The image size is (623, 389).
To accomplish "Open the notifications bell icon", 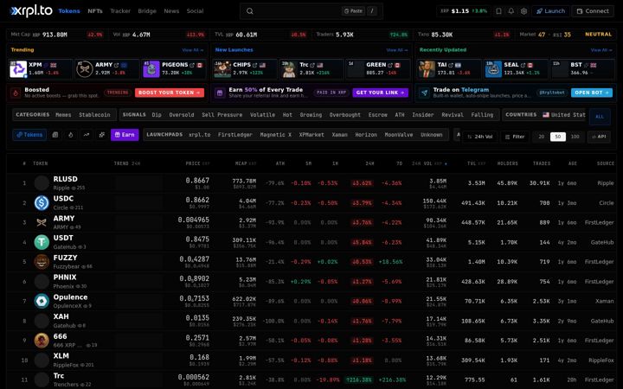I will [x=511, y=11].
